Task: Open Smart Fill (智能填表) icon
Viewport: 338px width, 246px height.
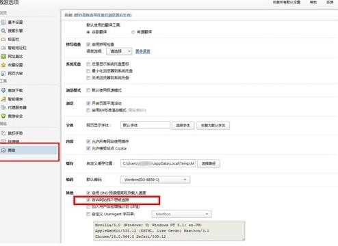Action: 3,99
